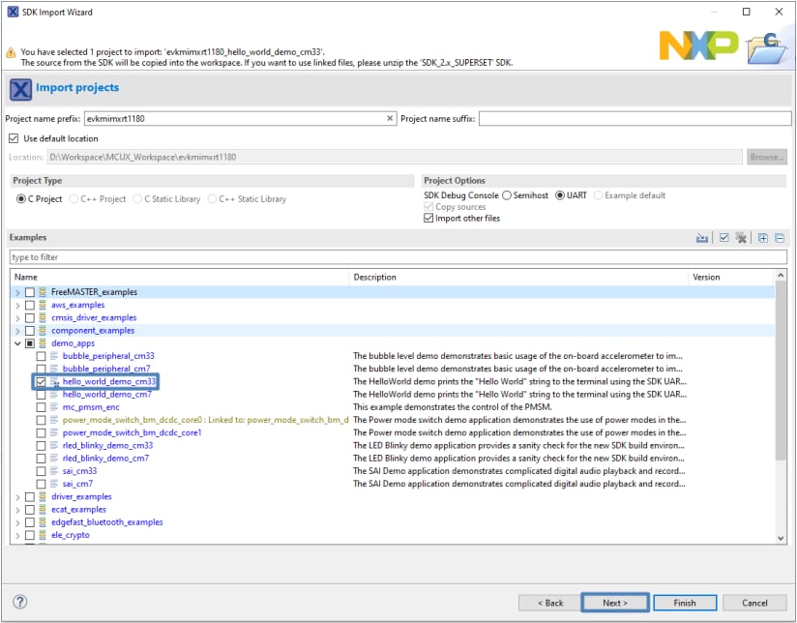
Task: Click the collapse all minus icon
Action: (x=779, y=238)
